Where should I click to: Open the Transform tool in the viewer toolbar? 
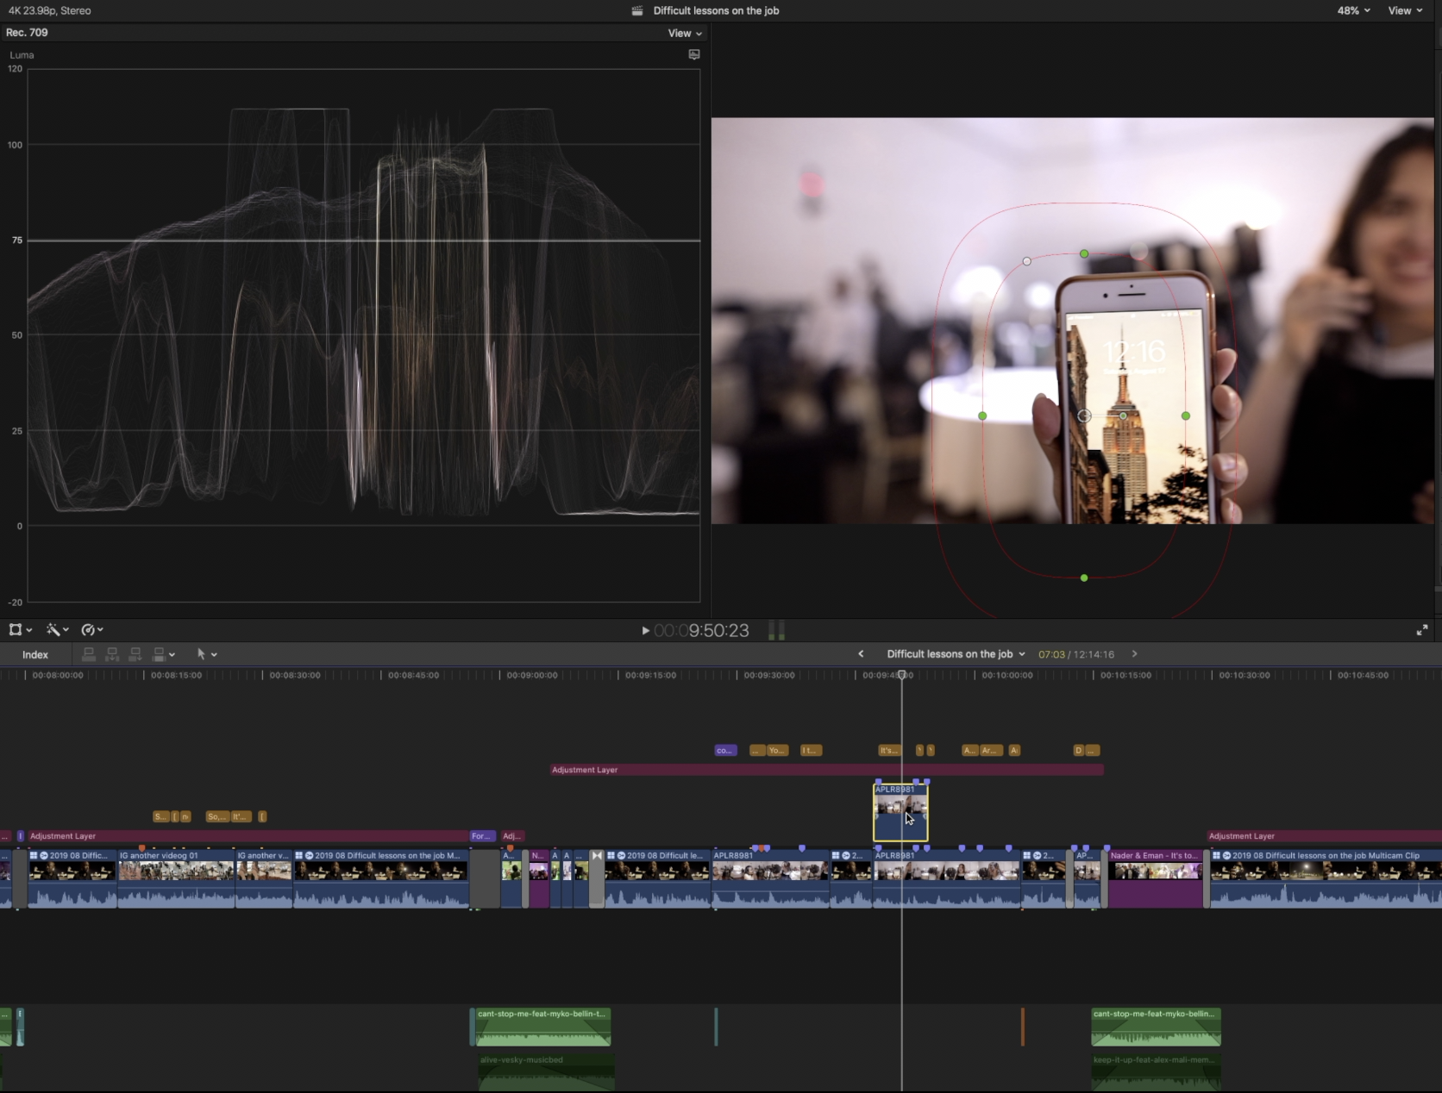[x=17, y=629]
